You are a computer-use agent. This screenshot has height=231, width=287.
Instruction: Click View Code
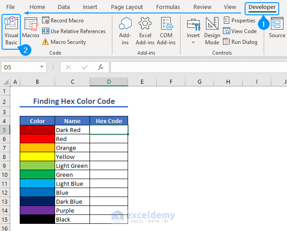240,31
